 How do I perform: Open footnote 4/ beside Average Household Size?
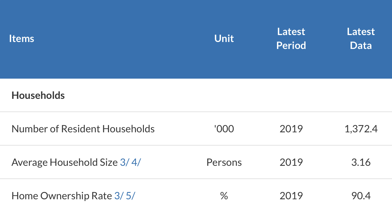pyautogui.click(x=136, y=162)
